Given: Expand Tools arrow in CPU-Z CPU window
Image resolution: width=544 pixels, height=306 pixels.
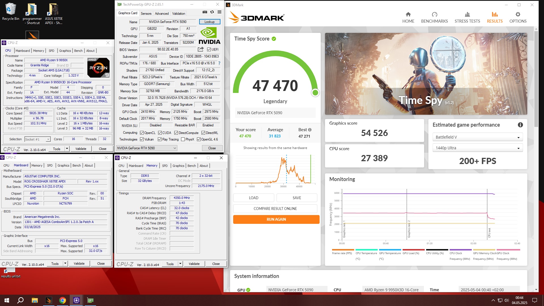Looking at the screenshot, I should (67, 149).
